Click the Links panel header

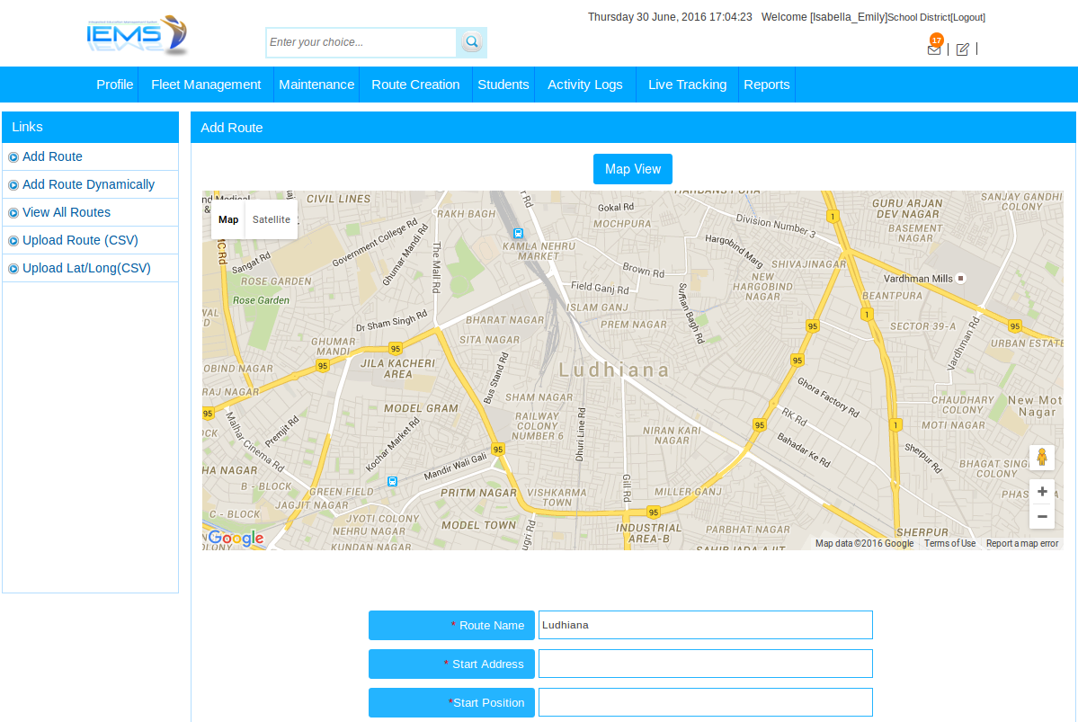click(91, 127)
